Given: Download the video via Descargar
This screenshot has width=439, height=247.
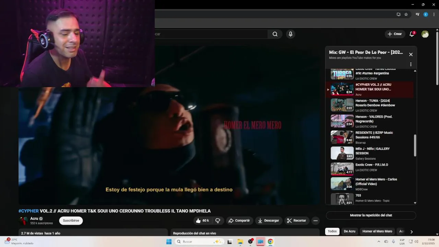Looking at the screenshot, I should (x=268, y=221).
